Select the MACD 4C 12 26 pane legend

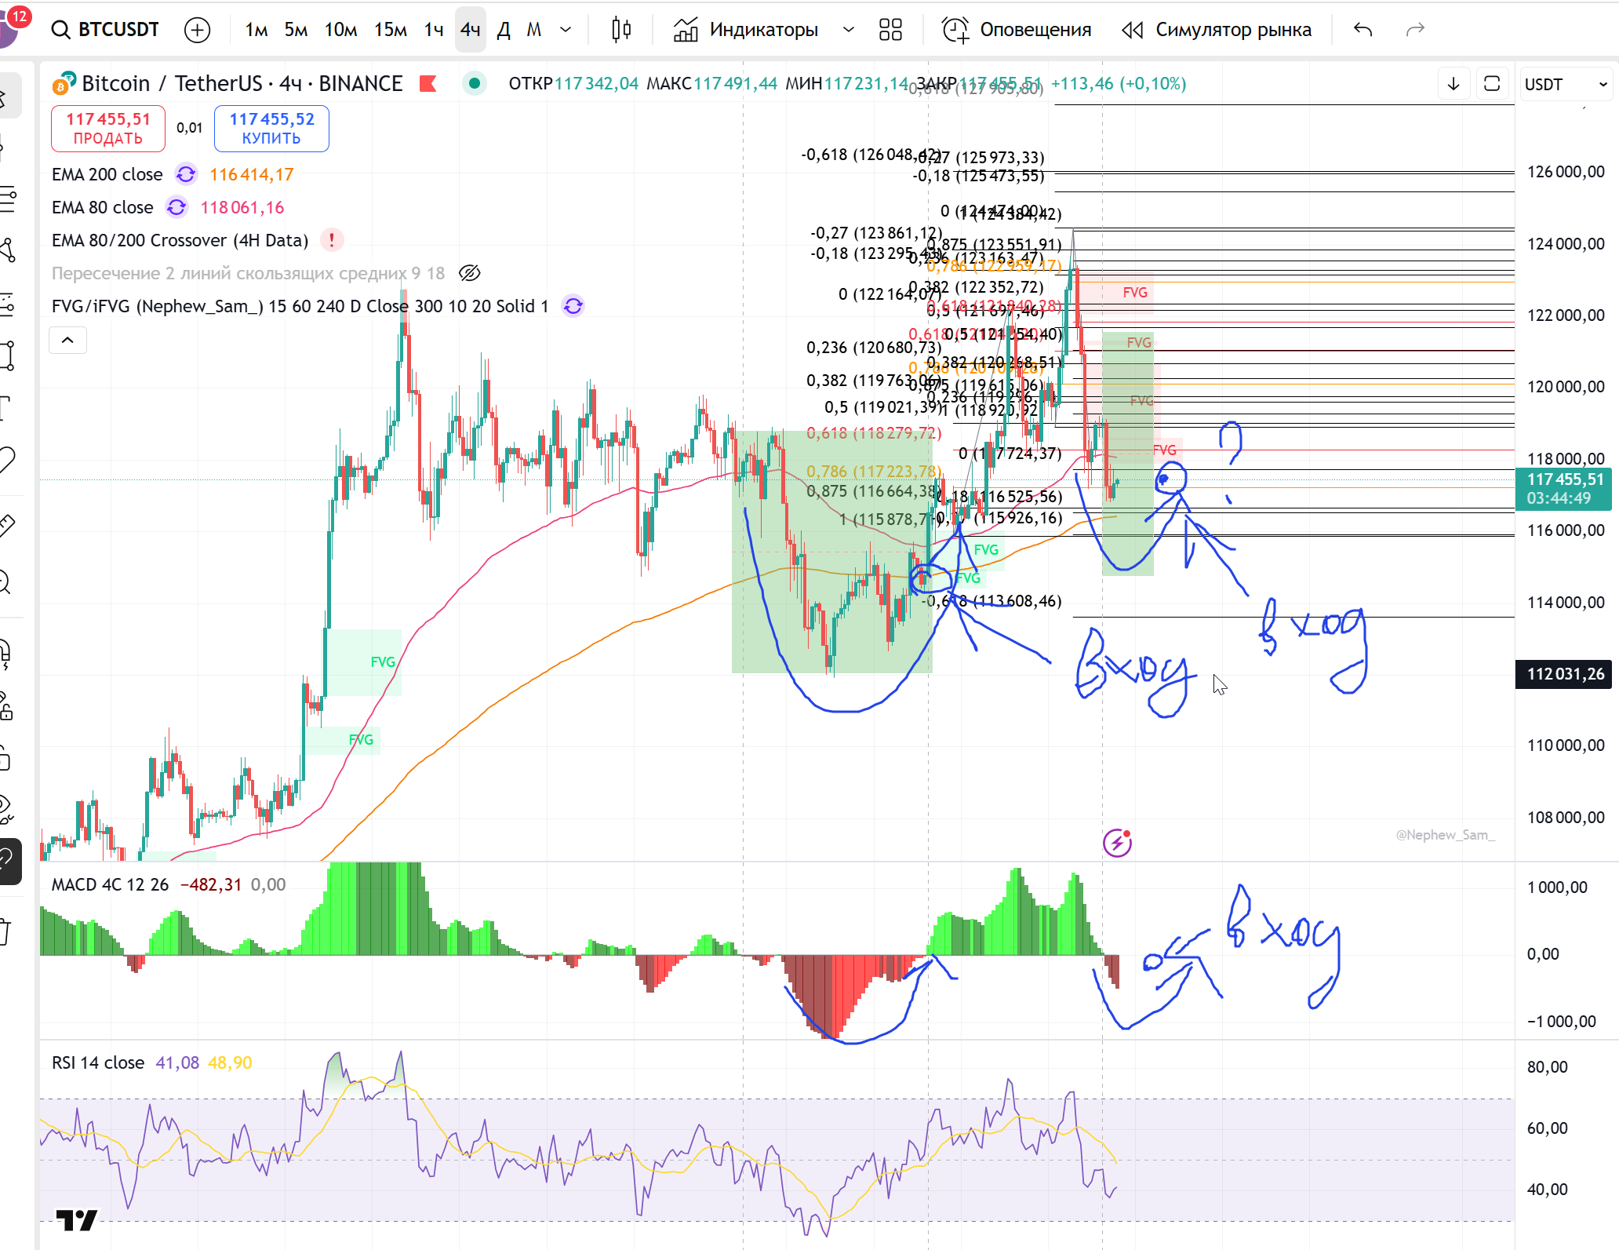[x=110, y=884]
